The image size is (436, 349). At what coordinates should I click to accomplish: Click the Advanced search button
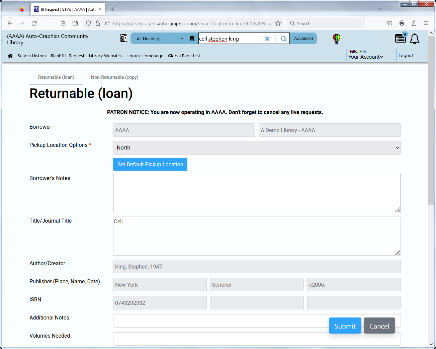[303, 38]
